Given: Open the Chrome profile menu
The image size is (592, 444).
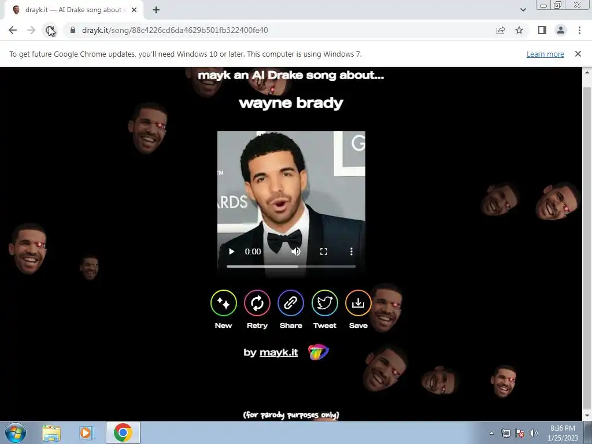Looking at the screenshot, I should 561,30.
